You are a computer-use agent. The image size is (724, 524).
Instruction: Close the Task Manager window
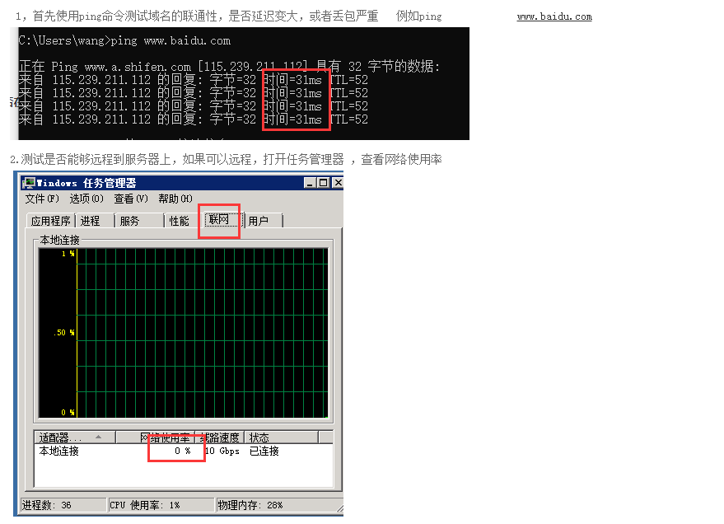coord(338,183)
